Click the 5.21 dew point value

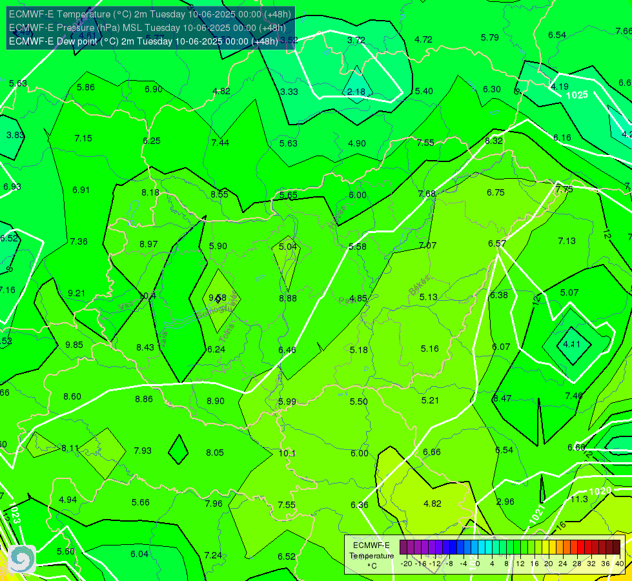(430, 400)
